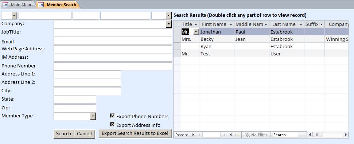Open the suffix dropdown above Company field
The height and width of the screenshot is (144, 354).
tap(169, 16)
